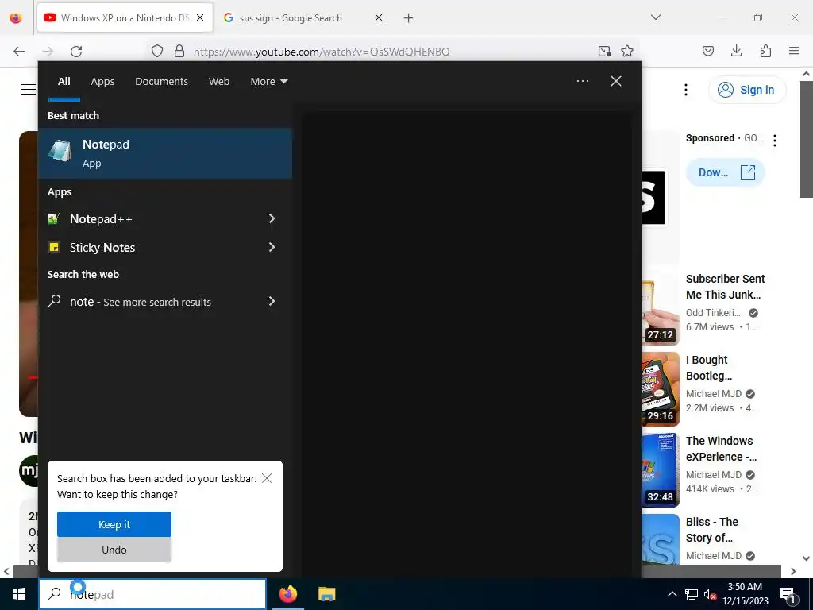Click the Sticky Notes app icon
The width and height of the screenshot is (813, 610).
53,248
